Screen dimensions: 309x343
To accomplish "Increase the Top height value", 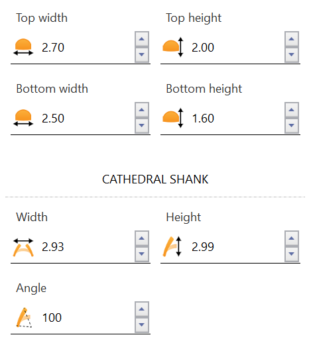I will coord(292,39).
